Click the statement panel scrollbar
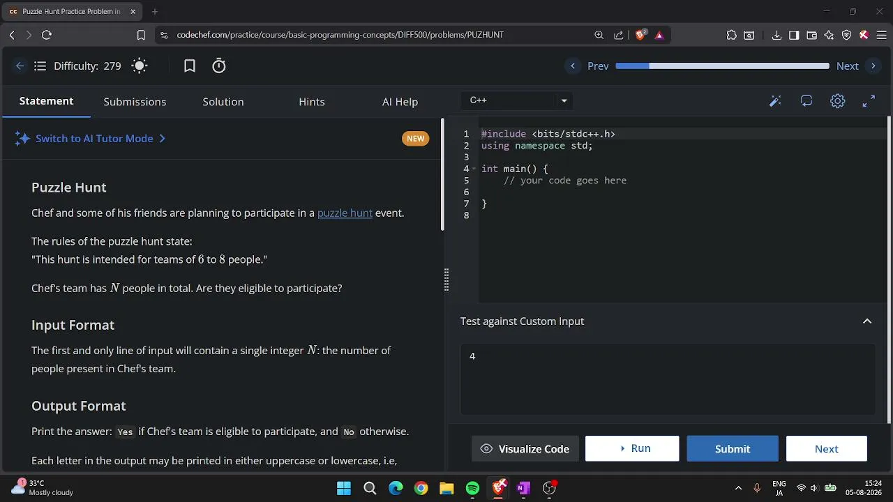The width and height of the screenshot is (893, 502). coord(443,175)
